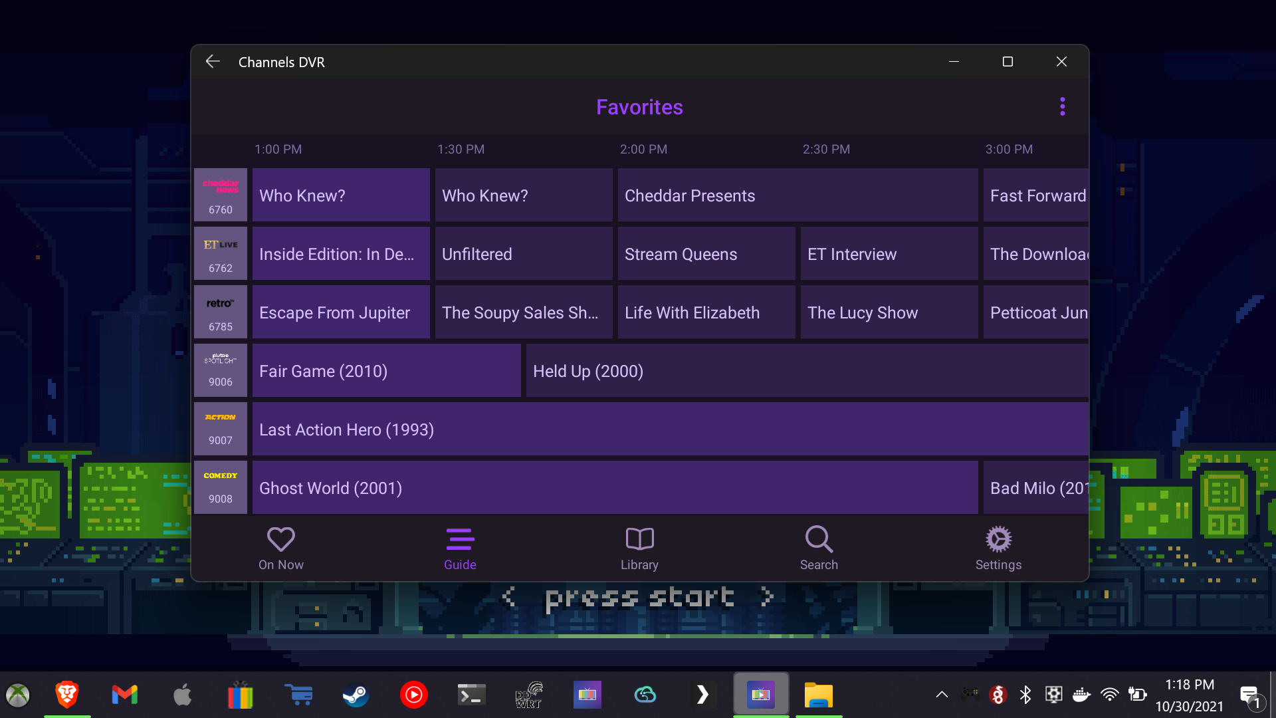This screenshot has width=1276, height=718.
Task: Click the Favorites guide title
Action: click(639, 107)
